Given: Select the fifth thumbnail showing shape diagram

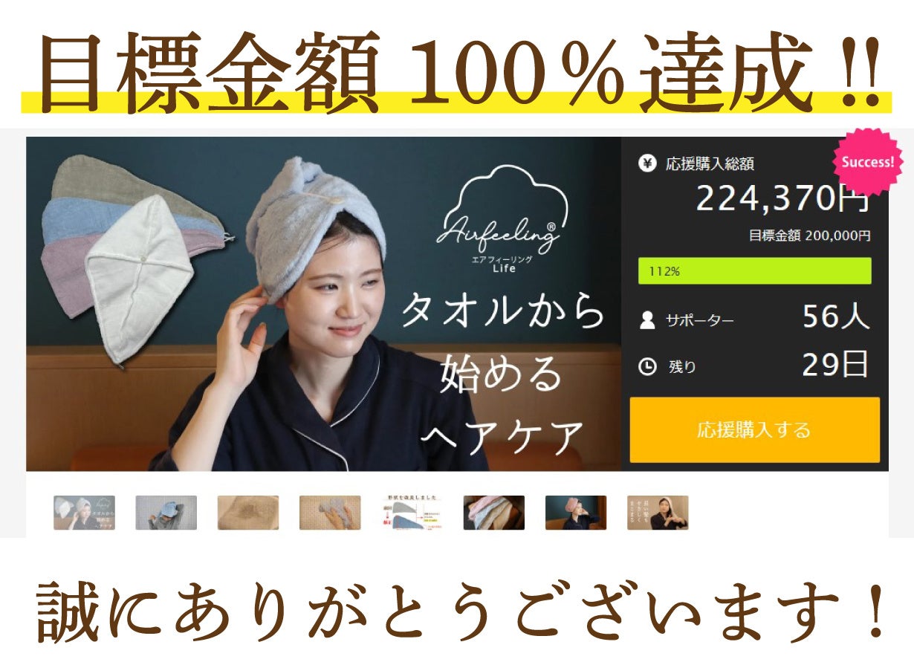Looking at the screenshot, I should [x=412, y=513].
